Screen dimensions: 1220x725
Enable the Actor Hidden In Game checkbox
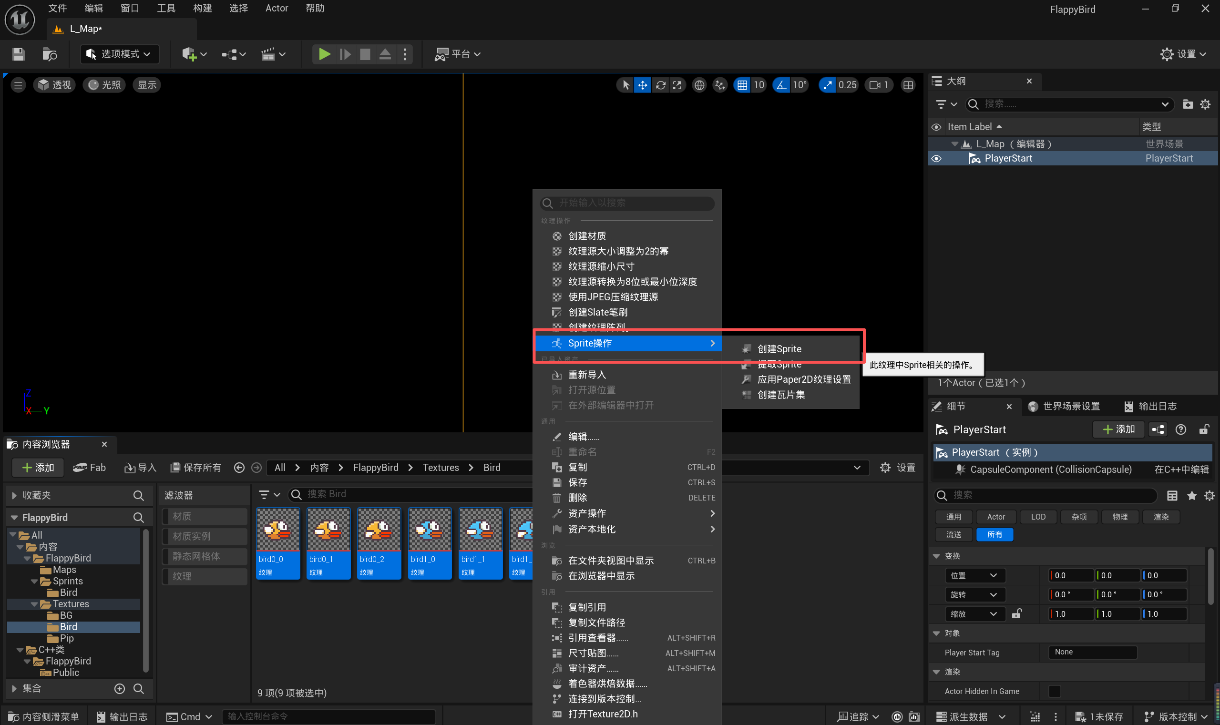1055,691
